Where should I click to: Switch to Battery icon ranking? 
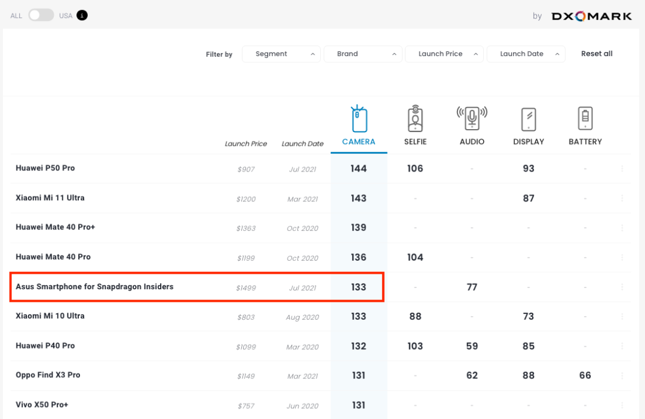click(585, 118)
